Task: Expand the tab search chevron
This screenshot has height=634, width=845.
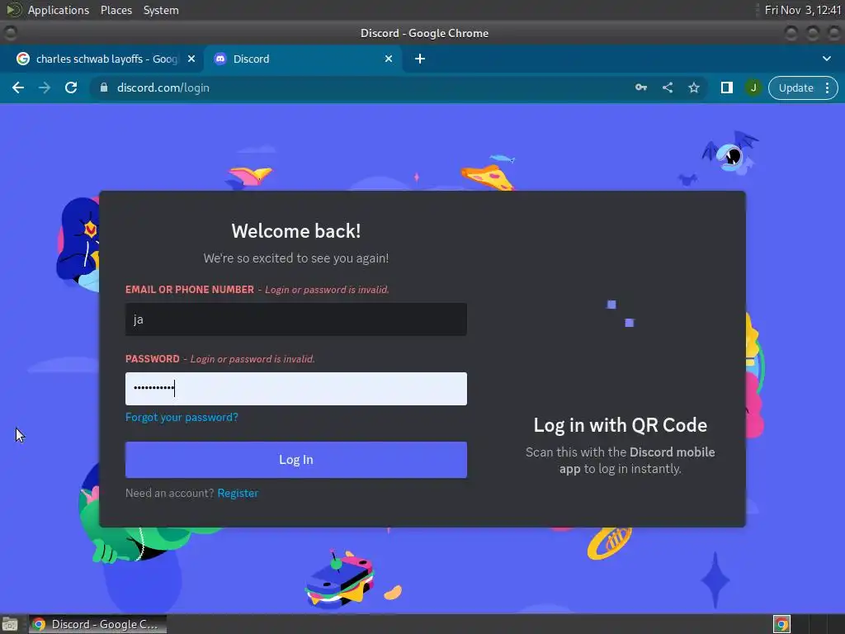Action: [827, 59]
